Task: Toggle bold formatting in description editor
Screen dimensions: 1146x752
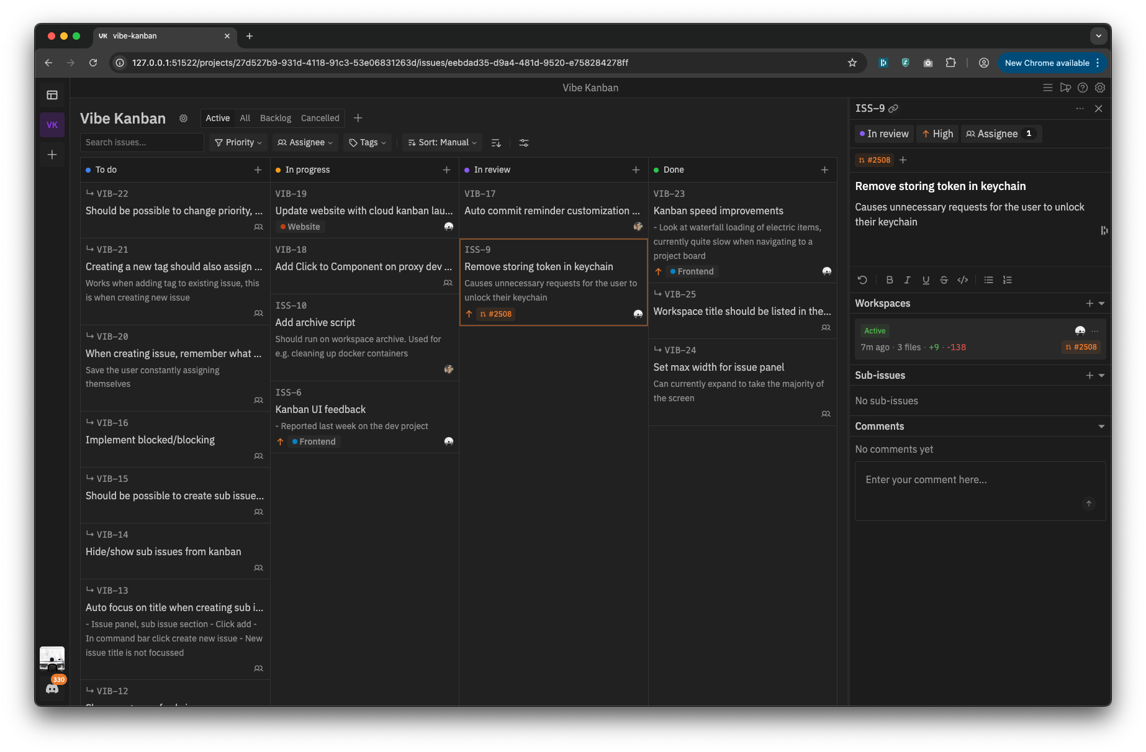Action: pos(889,280)
